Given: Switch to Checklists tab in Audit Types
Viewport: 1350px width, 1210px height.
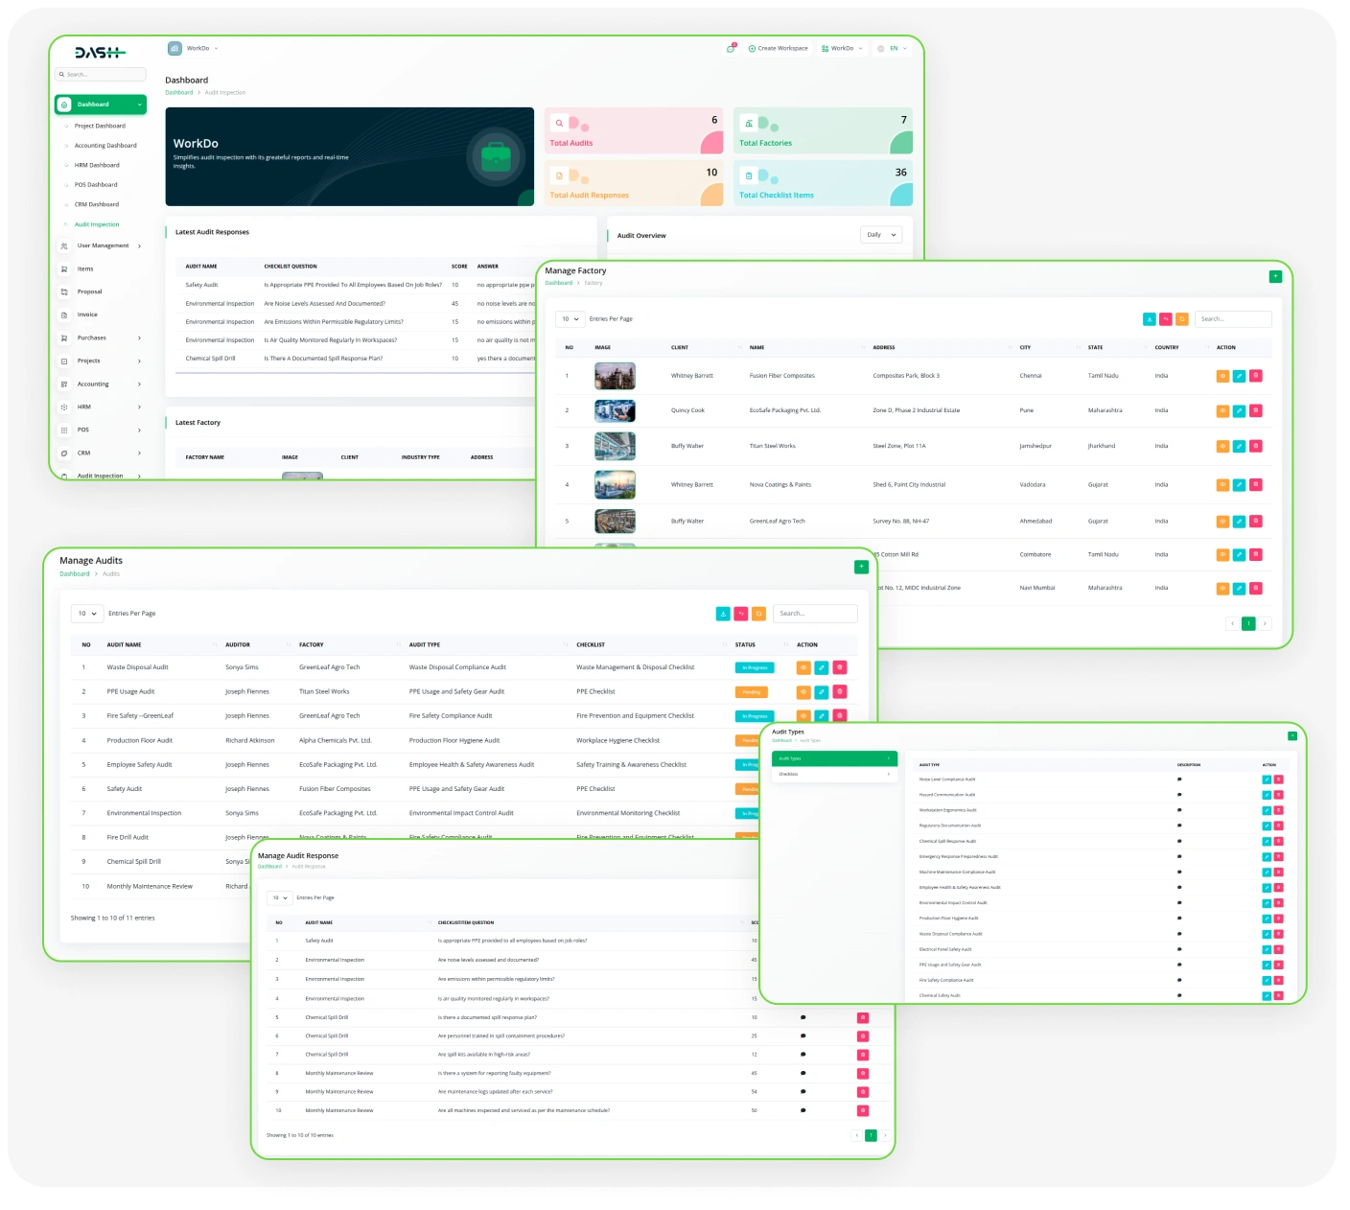Looking at the screenshot, I should (x=834, y=774).
